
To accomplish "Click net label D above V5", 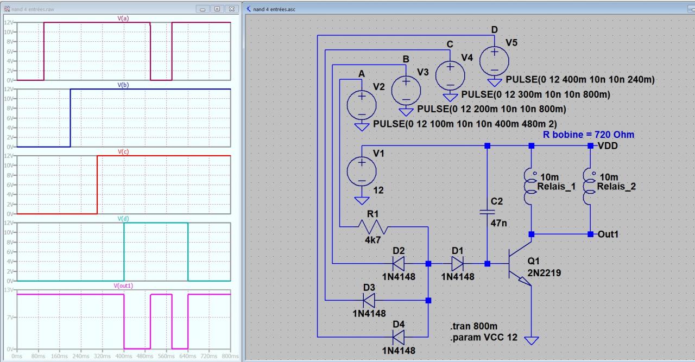I will (x=495, y=29).
